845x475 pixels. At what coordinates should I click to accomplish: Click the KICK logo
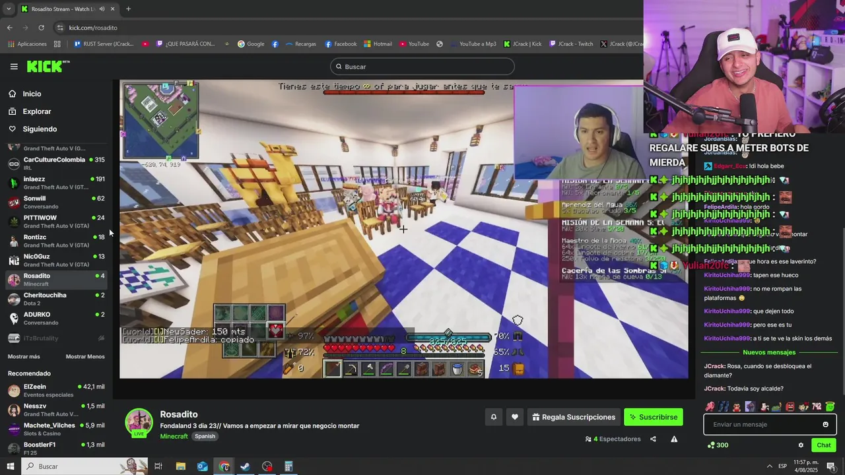(48, 66)
